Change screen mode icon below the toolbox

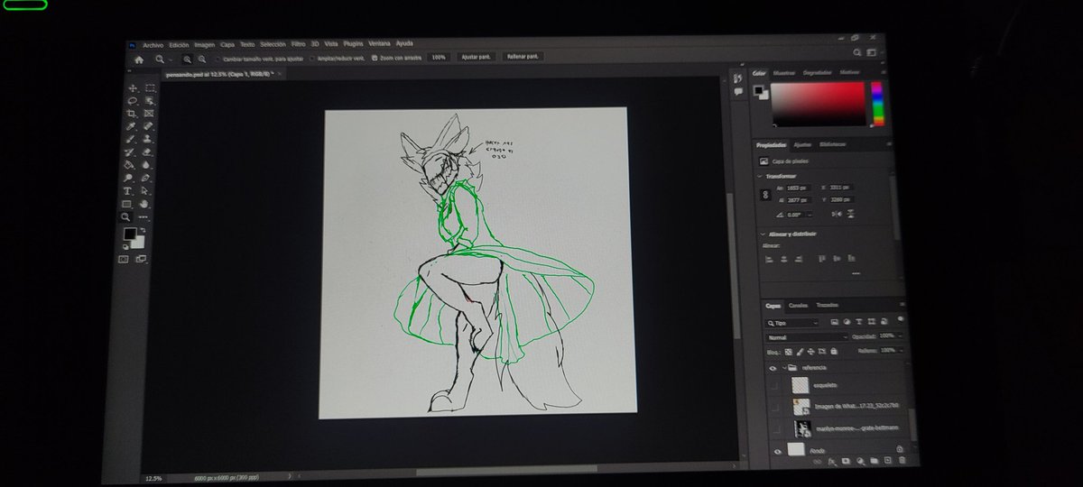[x=141, y=259]
